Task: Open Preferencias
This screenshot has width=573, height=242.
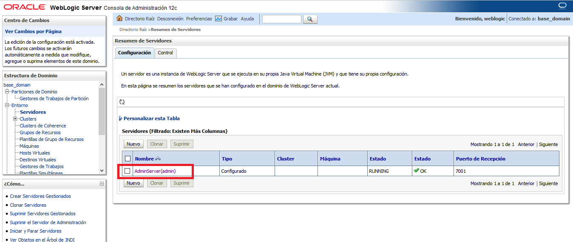Action: tap(199, 19)
